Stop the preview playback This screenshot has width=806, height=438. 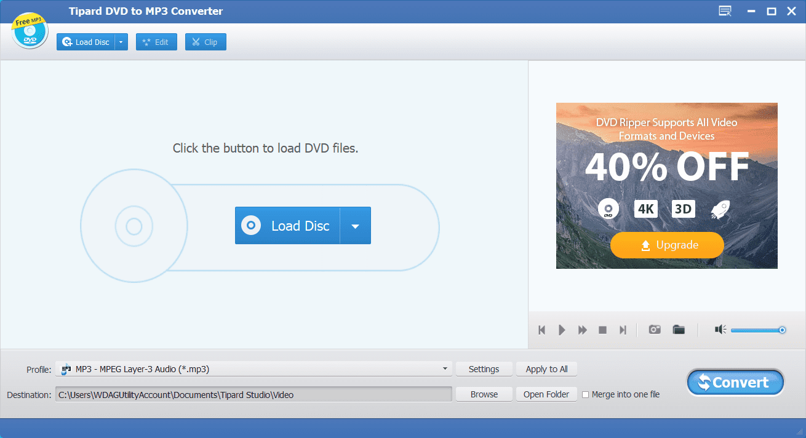[x=603, y=330]
